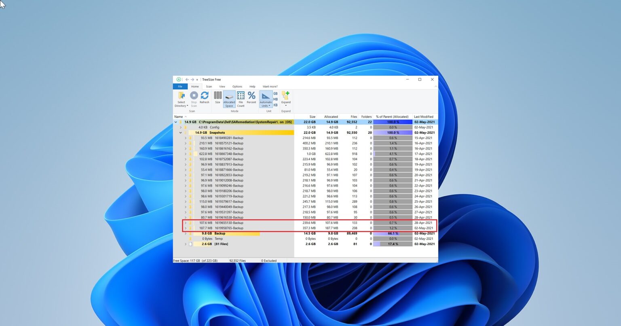The width and height of the screenshot is (621, 326).
Task: Select the Refresh scan icon
Action: pyautogui.click(x=205, y=96)
